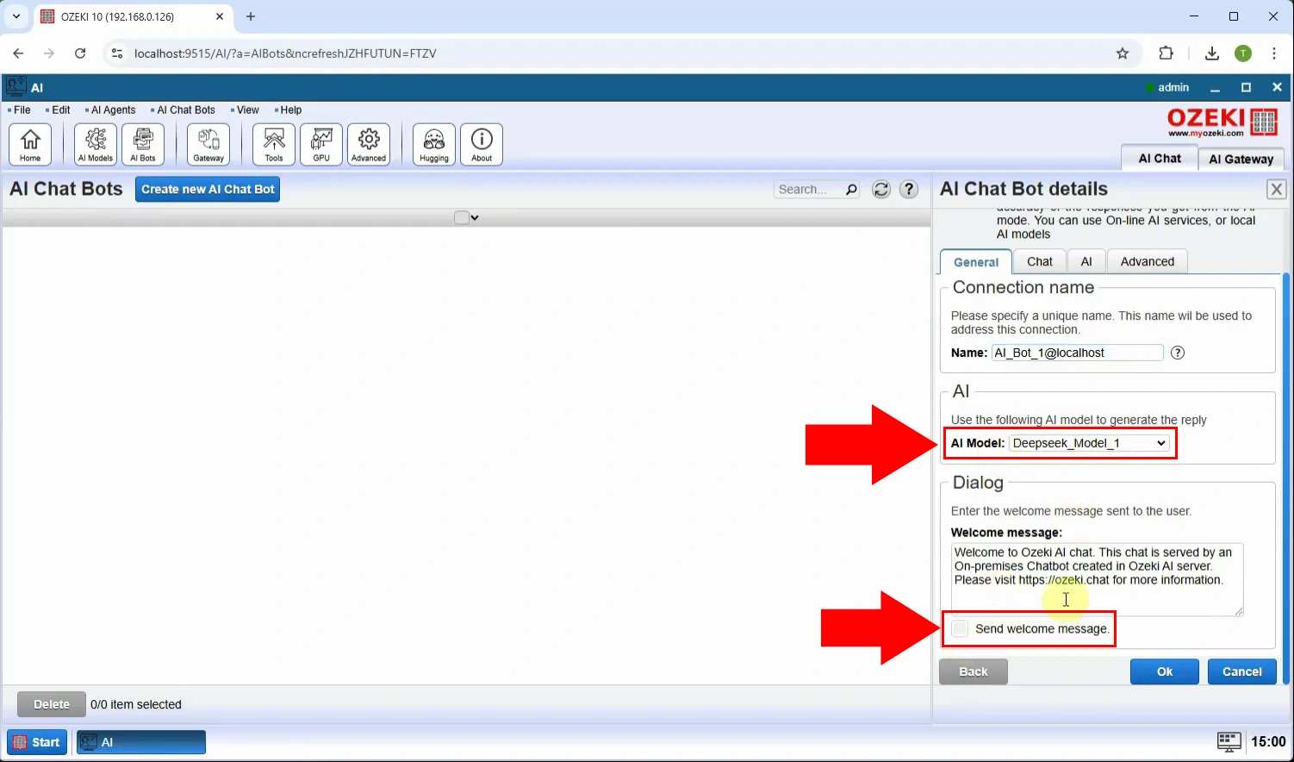Click the Delete button
The width and height of the screenshot is (1294, 762).
[52, 704]
